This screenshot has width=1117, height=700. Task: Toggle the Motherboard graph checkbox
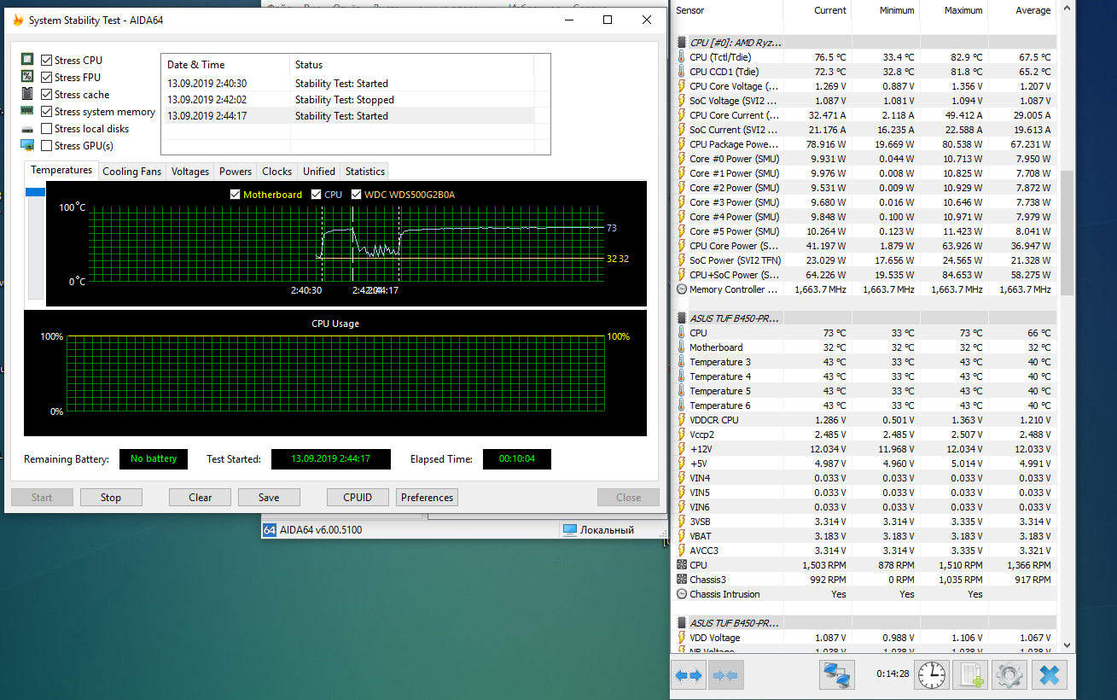236,195
